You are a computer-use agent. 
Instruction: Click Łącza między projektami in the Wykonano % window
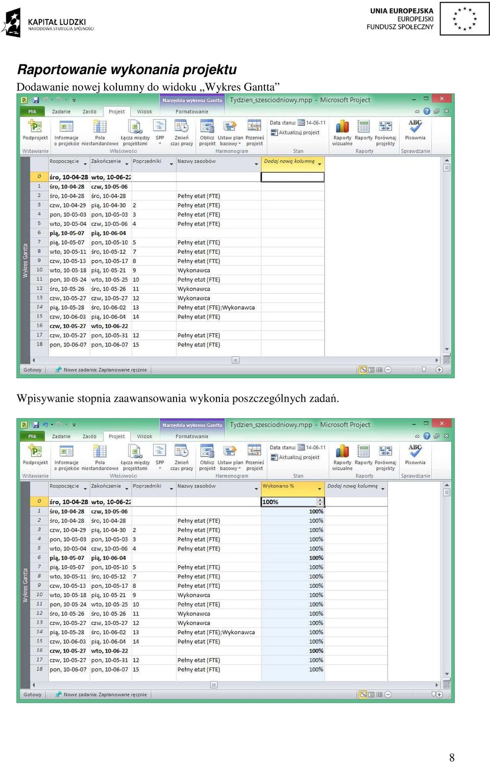pyautogui.click(x=135, y=457)
